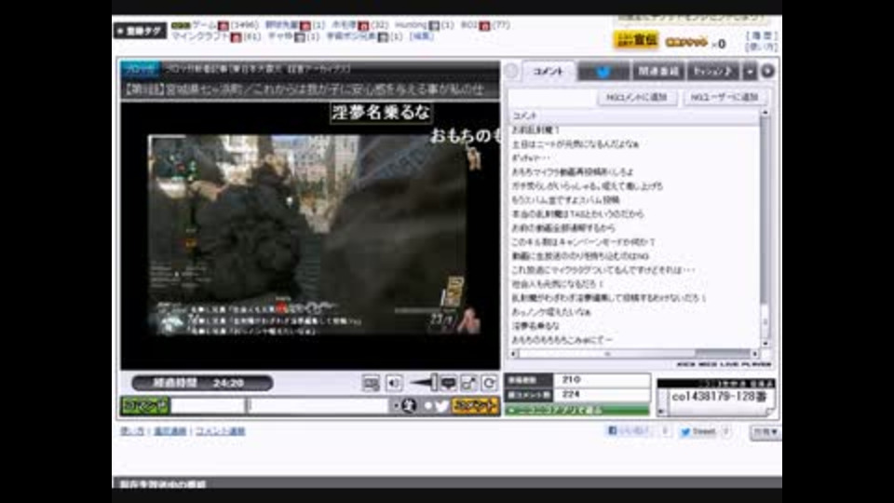The width and height of the screenshot is (894, 503).
Task: Click the Hunting tag link
Action: tap(411, 25)
